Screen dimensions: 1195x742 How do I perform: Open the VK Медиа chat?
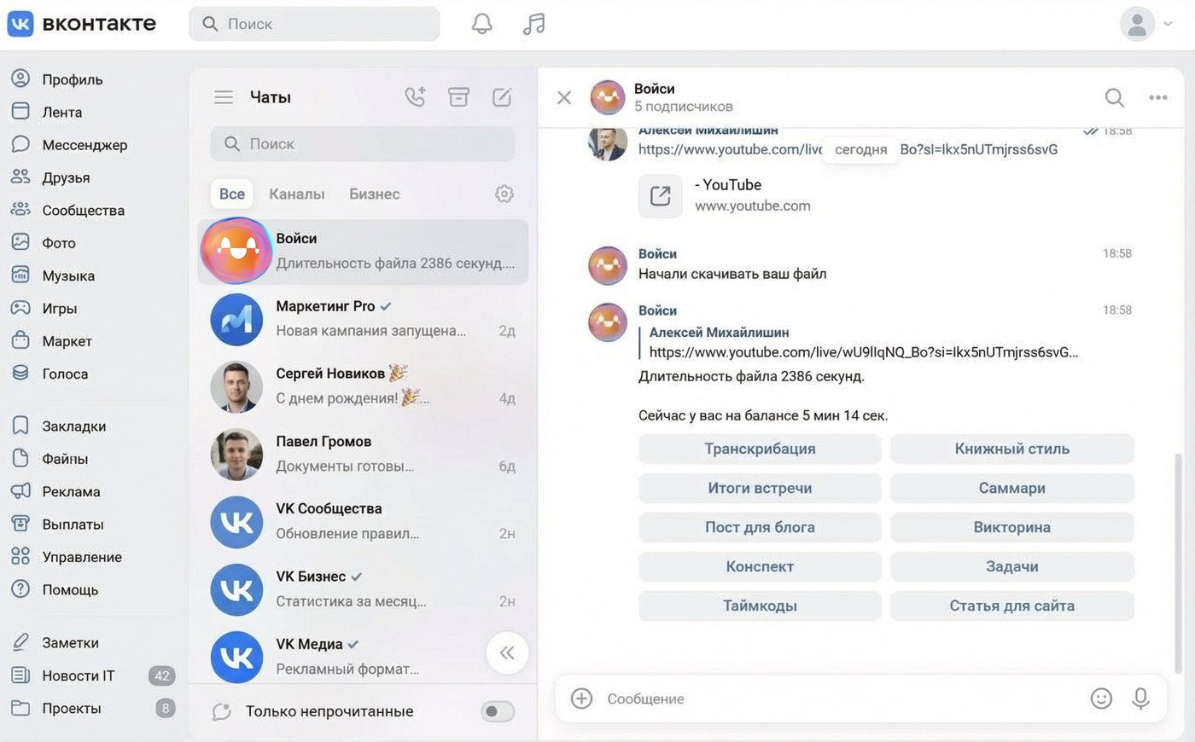click(363, 656)
